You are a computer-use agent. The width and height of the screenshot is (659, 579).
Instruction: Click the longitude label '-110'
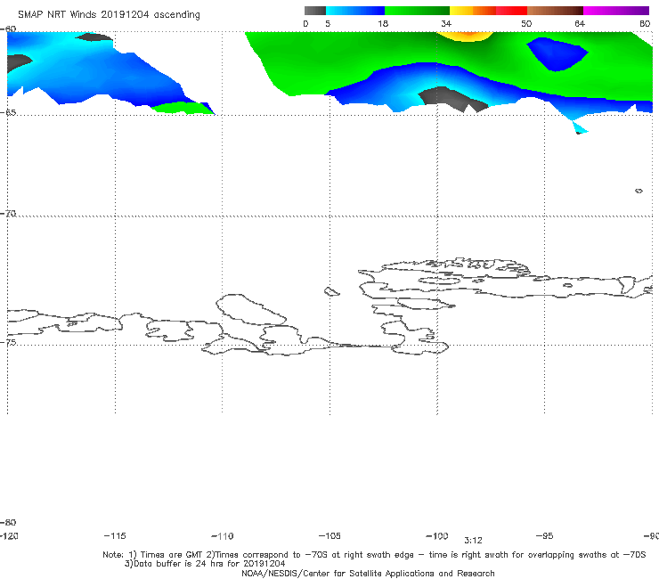tap(223, 536)
